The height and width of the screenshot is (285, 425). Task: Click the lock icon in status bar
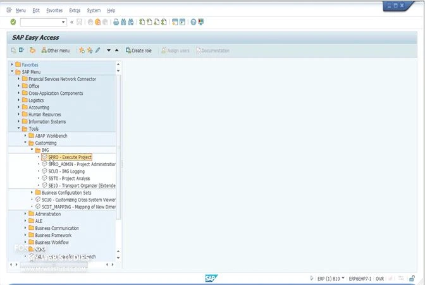pyautogui.click(x=412, y=278)
